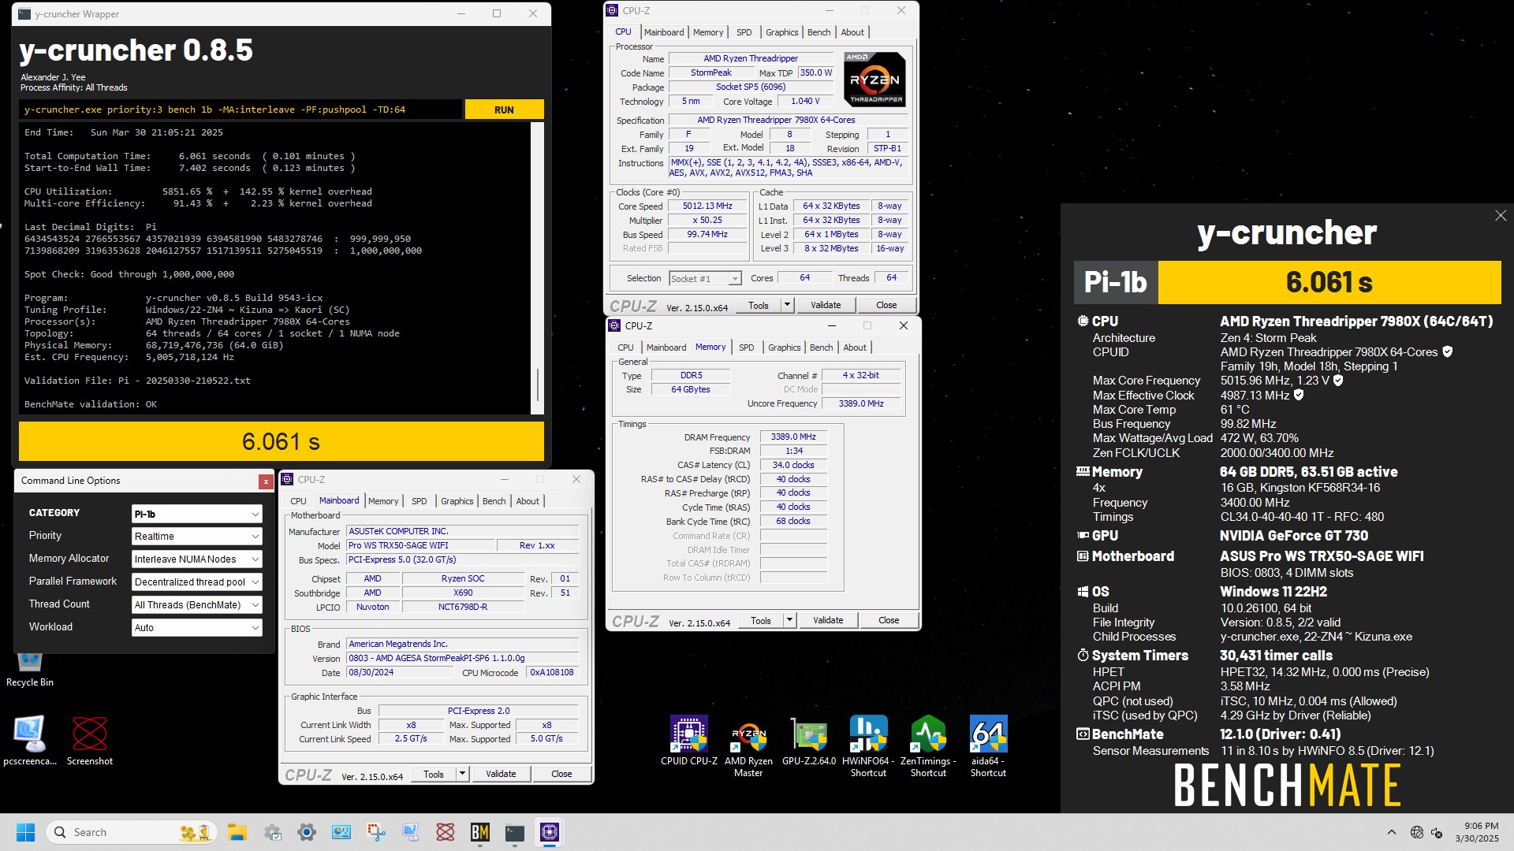This screenshot has width=1514, height=851.
Task: Click the BenchMate Pi-1b result label
Action: tap(1115, 282)
